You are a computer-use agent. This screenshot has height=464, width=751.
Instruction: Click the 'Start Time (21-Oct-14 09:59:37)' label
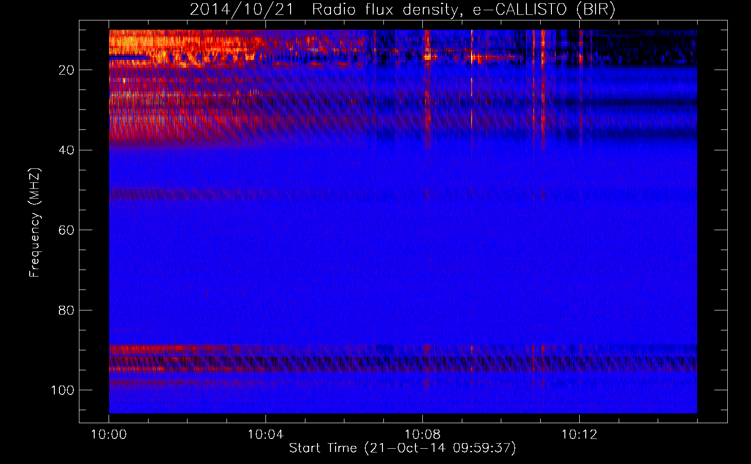402,448
